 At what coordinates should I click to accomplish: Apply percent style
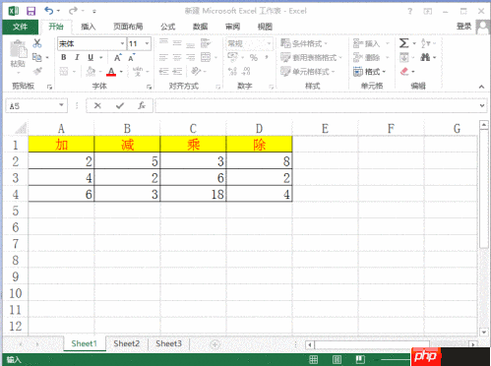pyautogui.click(x=254, y=58)
